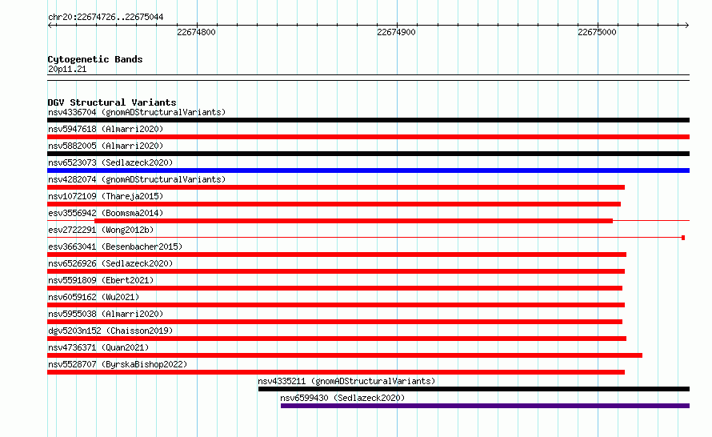Open nsv6059162 (Wu2021) variant label
This screenshot has height=437, width=712.
coord(94,297)
